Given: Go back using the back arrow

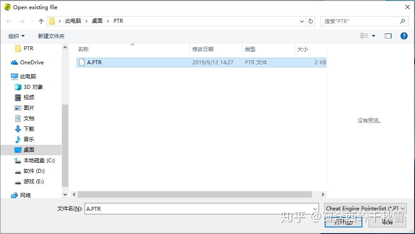Looking at the screenshot, I should (x=9, y=21).
